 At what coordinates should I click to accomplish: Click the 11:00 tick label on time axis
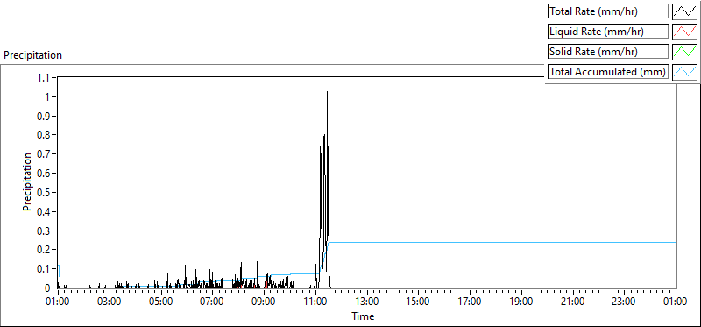[x=315, y=302]
